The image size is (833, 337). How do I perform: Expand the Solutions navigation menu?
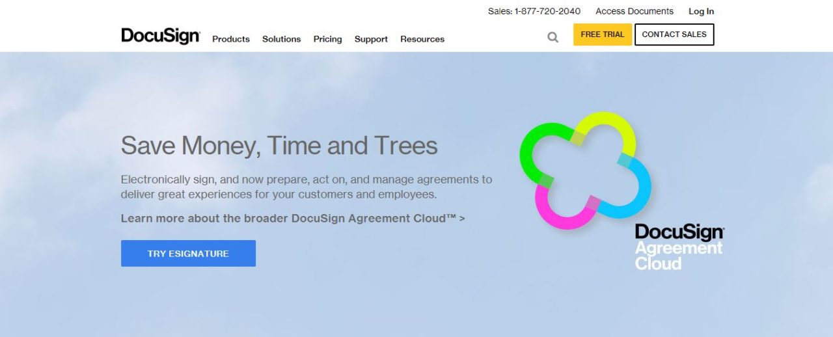281,39
